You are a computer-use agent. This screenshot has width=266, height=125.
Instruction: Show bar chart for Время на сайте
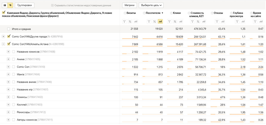click(261, 21)
